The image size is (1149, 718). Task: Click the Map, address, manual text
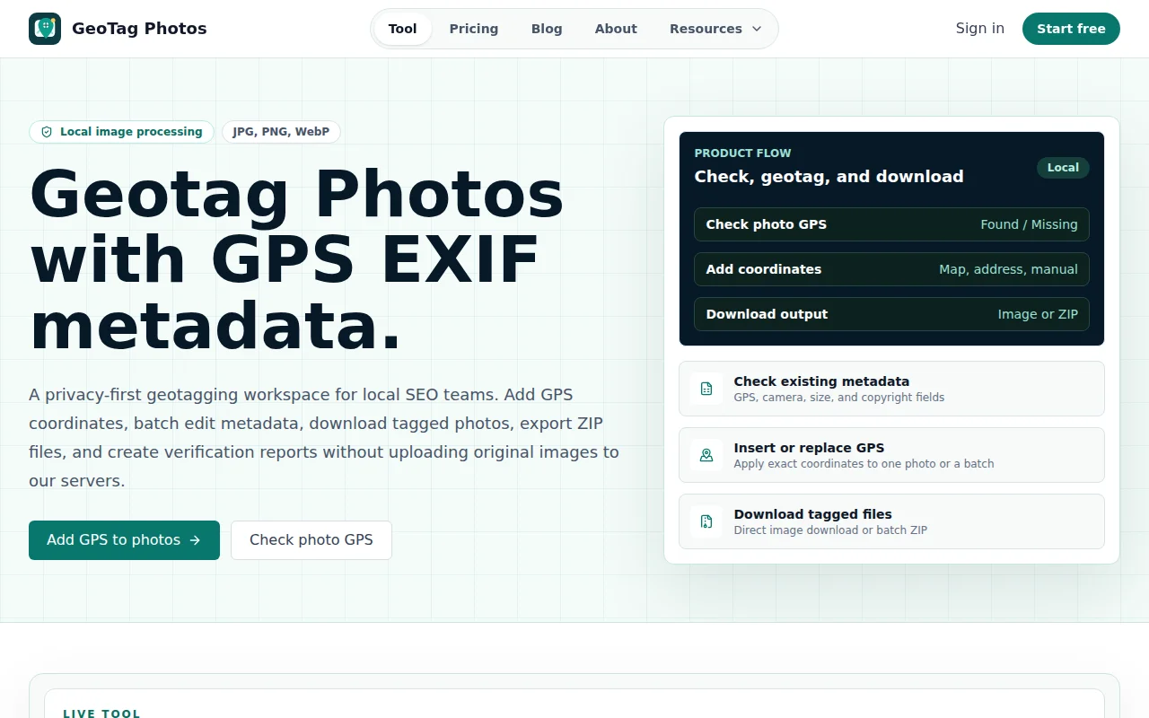point(1008,269)
